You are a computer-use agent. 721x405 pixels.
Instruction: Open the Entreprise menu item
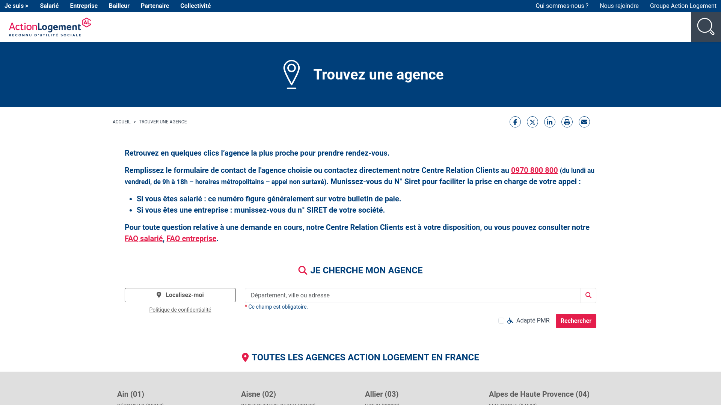(x=84, y=6)
